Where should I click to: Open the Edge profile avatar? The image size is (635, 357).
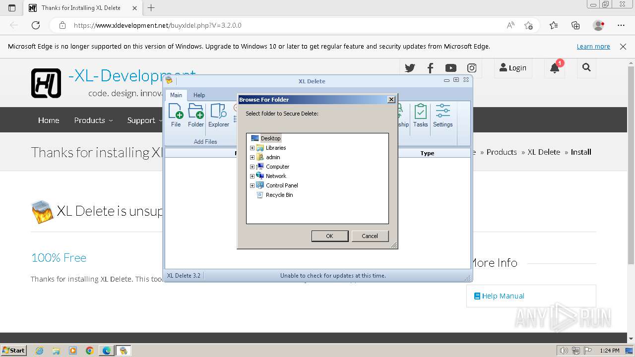pyautogui.click(x=598, y=25)
